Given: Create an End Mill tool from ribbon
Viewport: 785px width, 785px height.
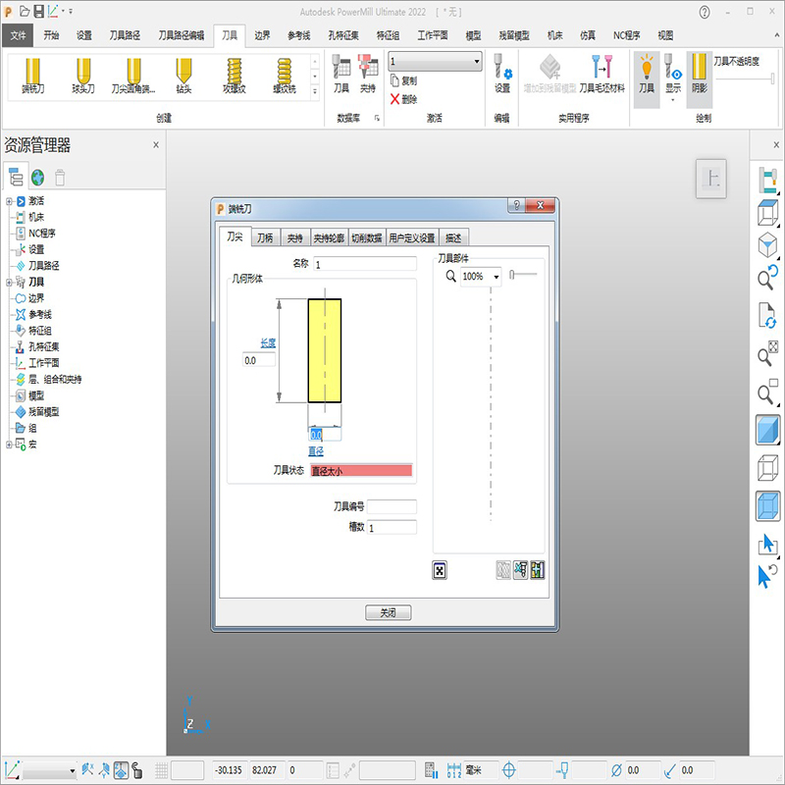Looking at the screenshot, I should pos(33,77).
